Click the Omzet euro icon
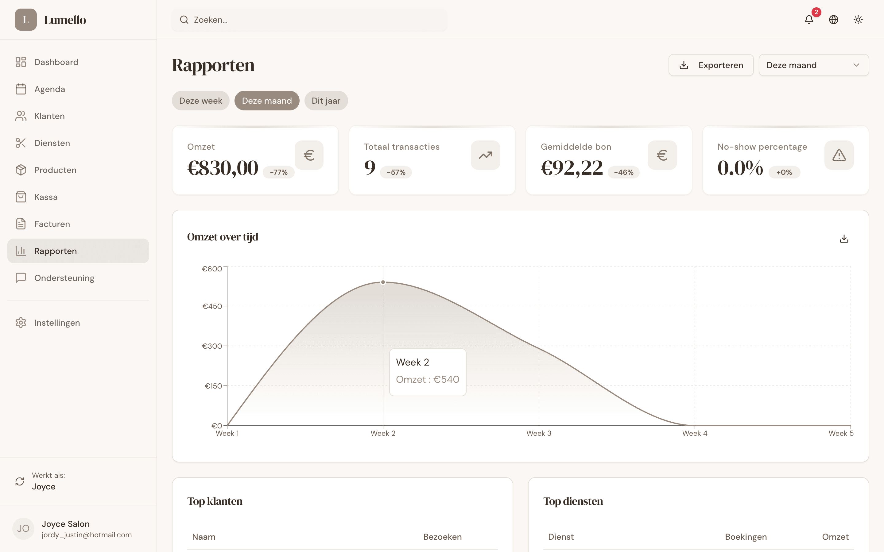 [309, 155]
